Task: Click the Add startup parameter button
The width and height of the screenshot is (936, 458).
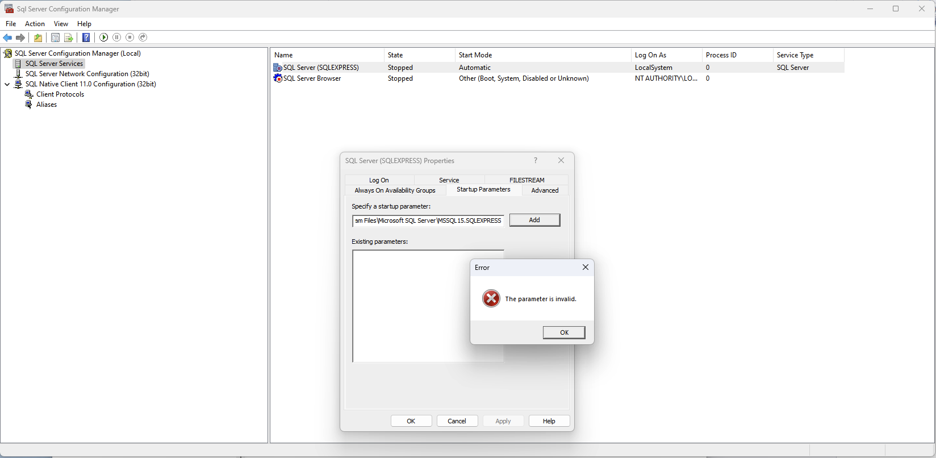Action: coord(534,220)
